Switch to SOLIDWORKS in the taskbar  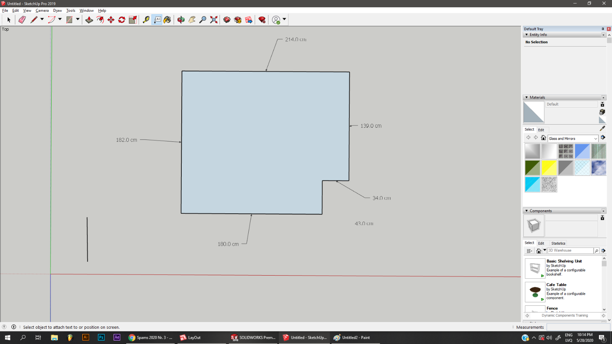[x=253, y=338]
